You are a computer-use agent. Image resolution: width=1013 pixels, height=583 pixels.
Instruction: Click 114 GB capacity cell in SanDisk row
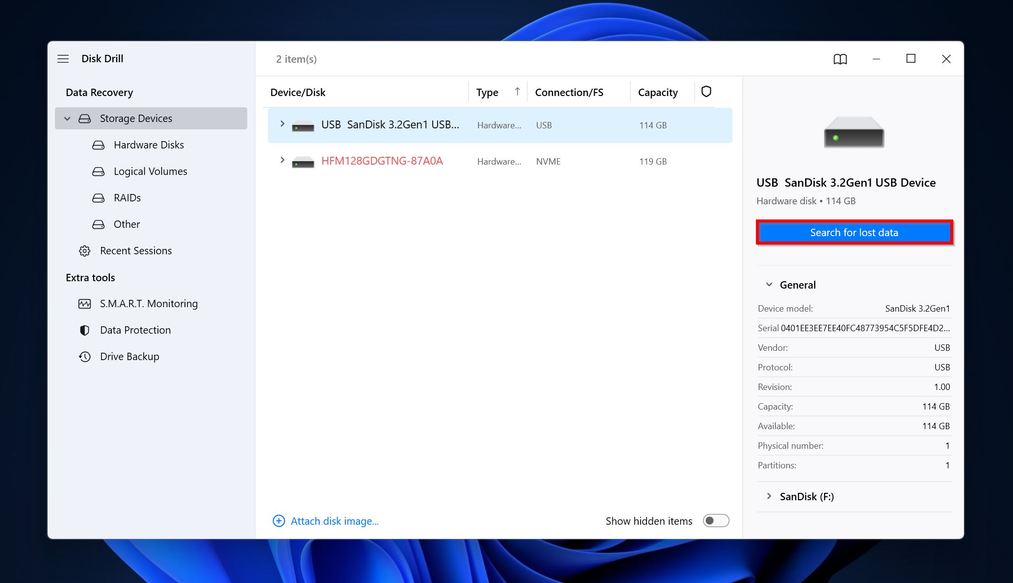coord(653,125)
